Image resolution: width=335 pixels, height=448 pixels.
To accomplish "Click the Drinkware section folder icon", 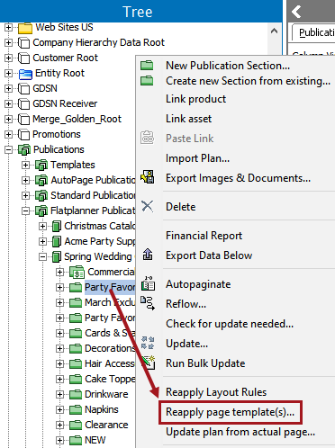I will click(x=76, y=394).
